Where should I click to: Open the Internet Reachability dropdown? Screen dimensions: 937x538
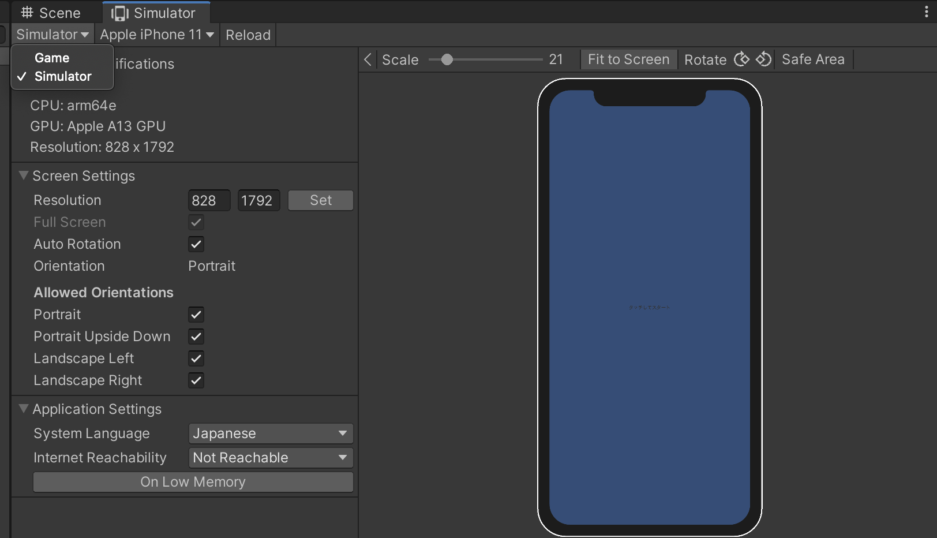coord(271,458)
